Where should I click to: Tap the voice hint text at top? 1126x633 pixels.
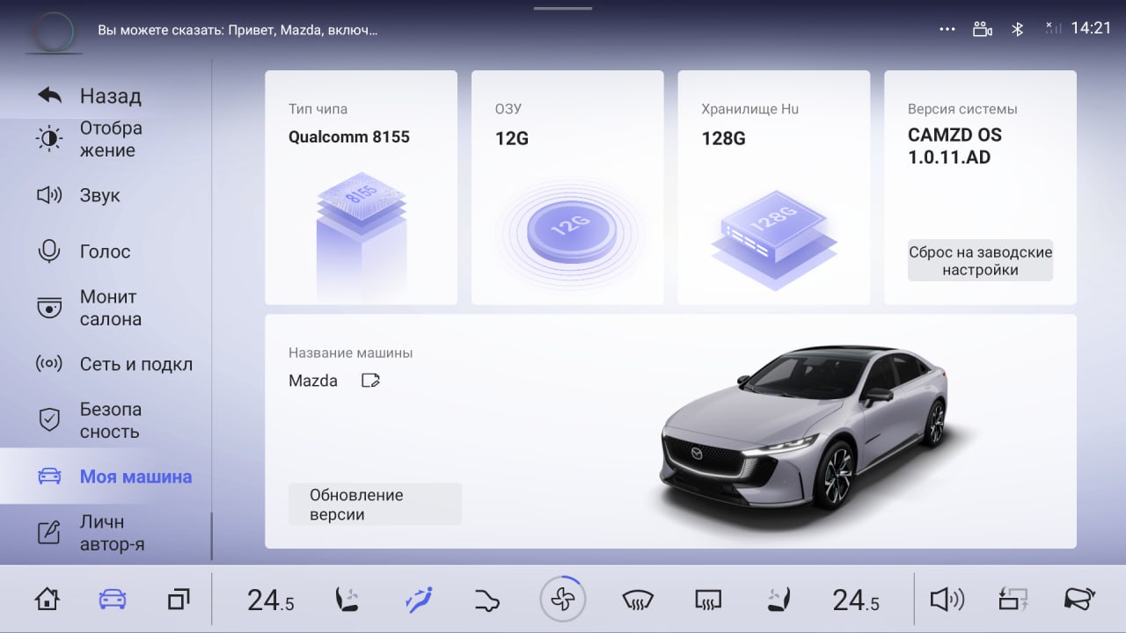click(x=238, y=30)
